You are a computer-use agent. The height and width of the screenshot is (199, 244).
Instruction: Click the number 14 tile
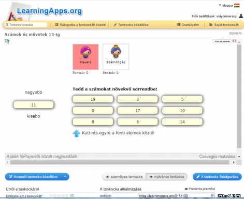click(x=182, y=122)
